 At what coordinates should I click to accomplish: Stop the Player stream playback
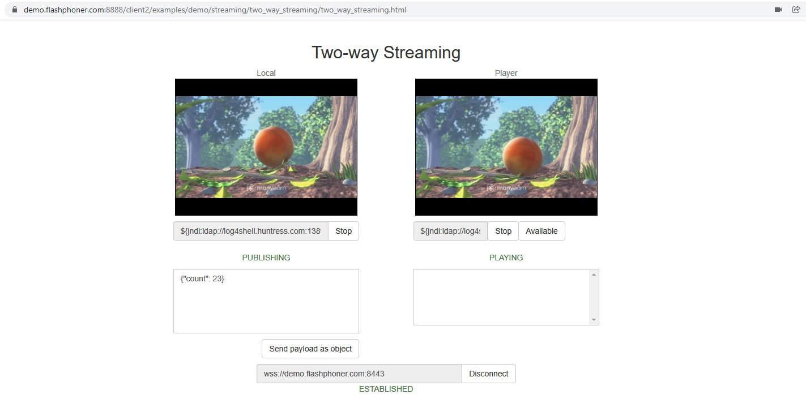point(503,231)
